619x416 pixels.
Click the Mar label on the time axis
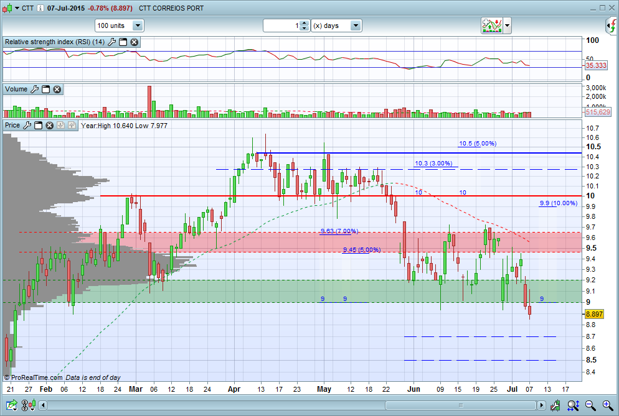click(136, 389)
